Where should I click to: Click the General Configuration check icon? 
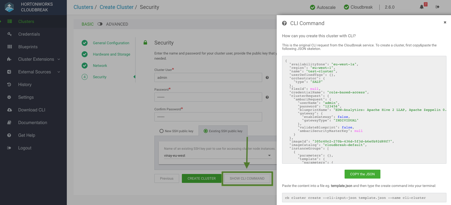[x=85, y=43]
